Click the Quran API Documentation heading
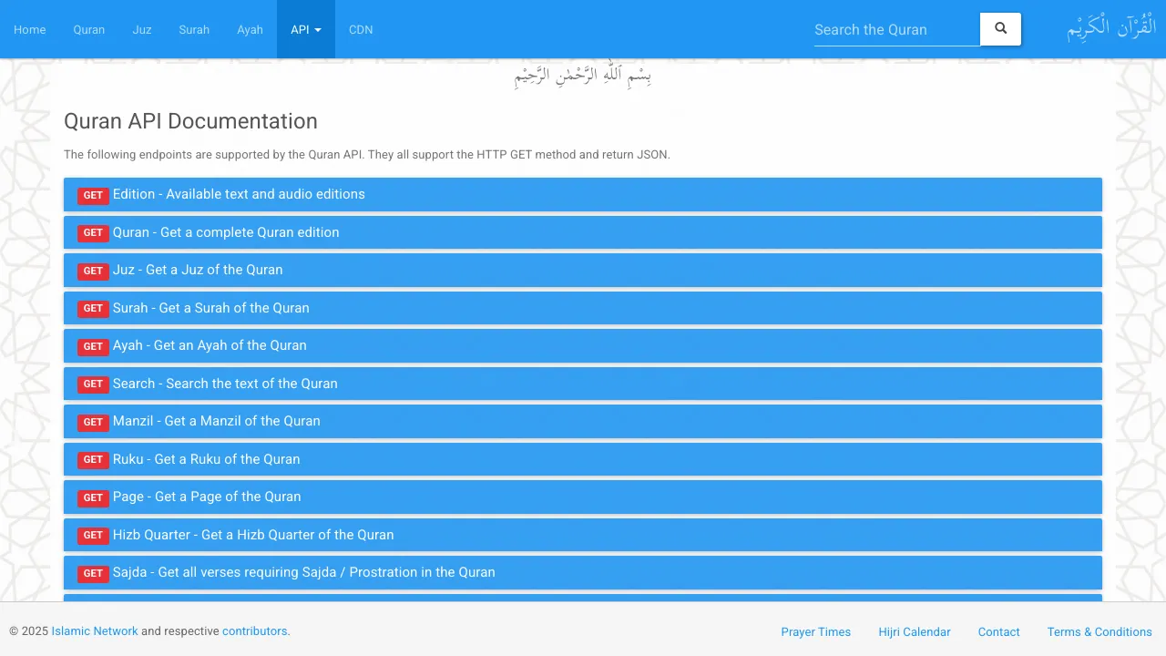This screenshot has height=656, width=1166. (190, 121)
